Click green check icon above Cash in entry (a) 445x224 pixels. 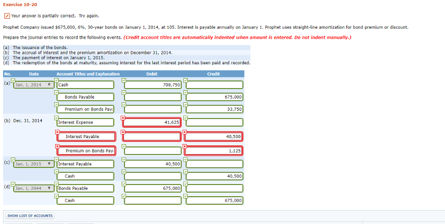pos(56,80)
